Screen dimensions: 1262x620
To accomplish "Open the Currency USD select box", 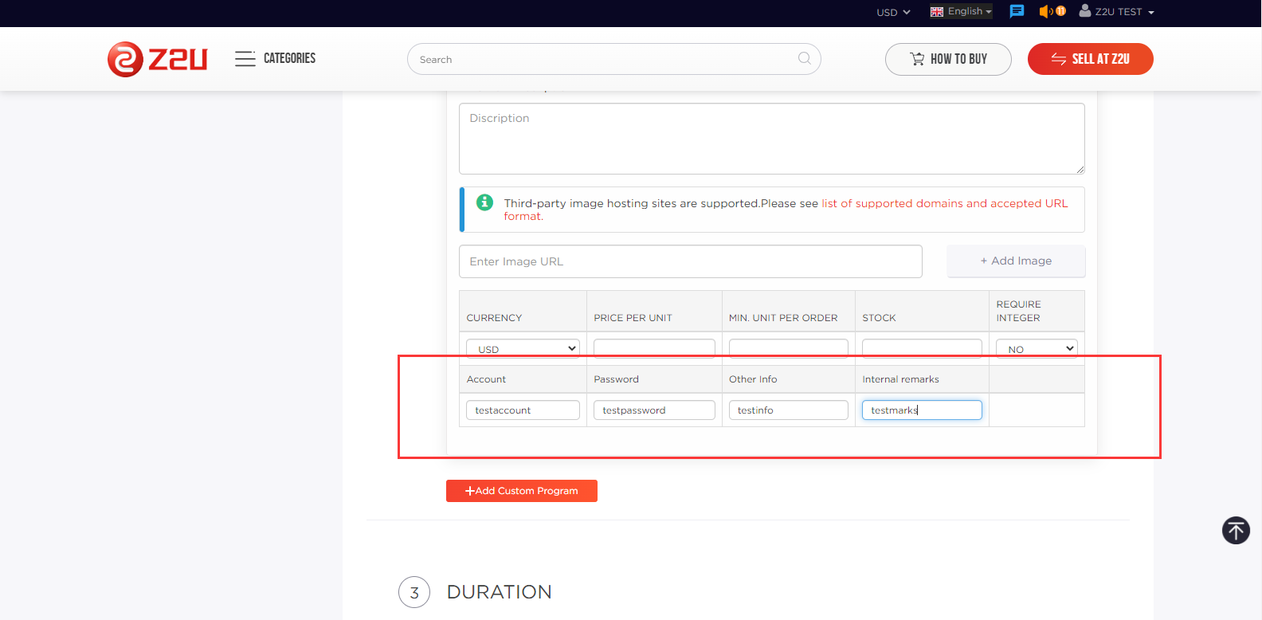I will pyautogui.click(x=523, y=348).
